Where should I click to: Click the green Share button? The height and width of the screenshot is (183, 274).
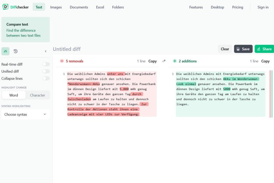(265, 49)
